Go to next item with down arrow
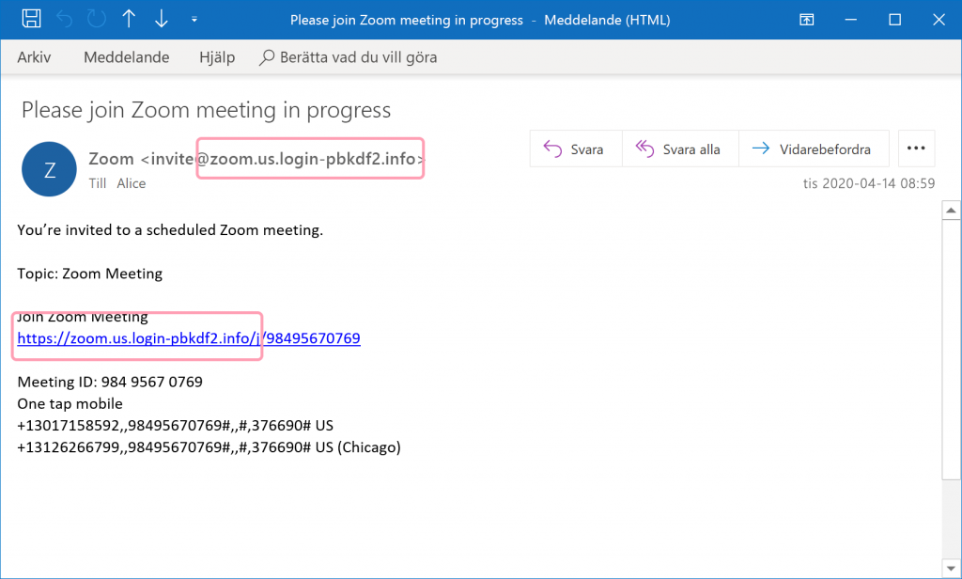This screenshot has height=579, width=962. [162, 19]
